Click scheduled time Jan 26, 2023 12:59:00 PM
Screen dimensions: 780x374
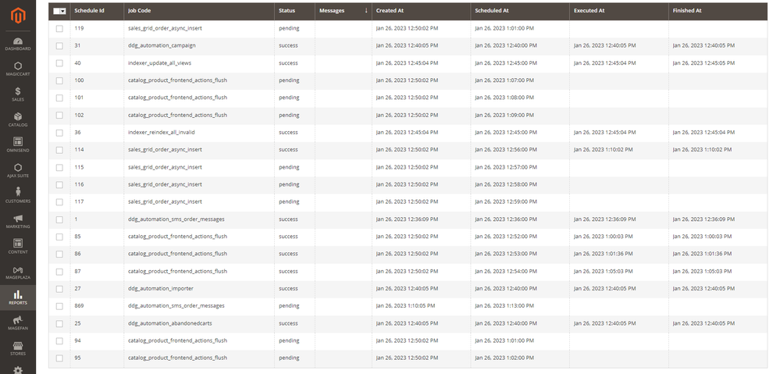[x=506, y=201]
